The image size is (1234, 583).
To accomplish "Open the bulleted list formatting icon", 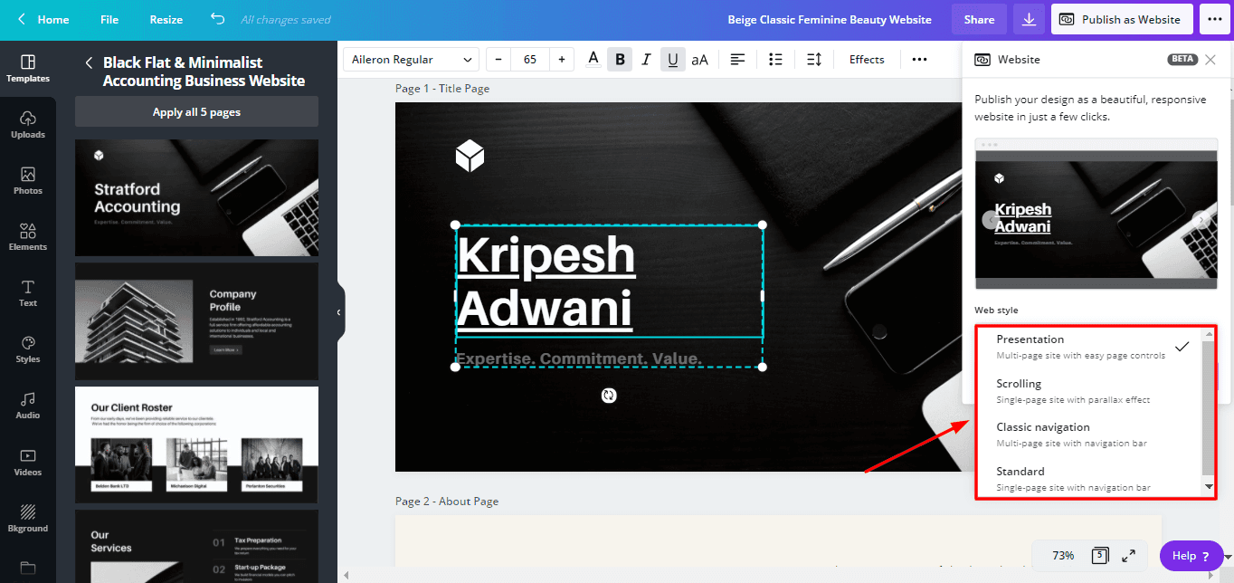I will [775, 60].
